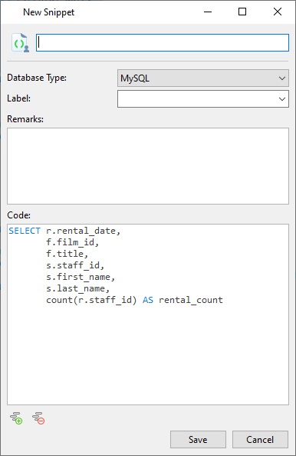The image size is (296, 456).
Task: Click count(r.staff_id) in the code
Action: pyautogui.click(x=91, y=300)
